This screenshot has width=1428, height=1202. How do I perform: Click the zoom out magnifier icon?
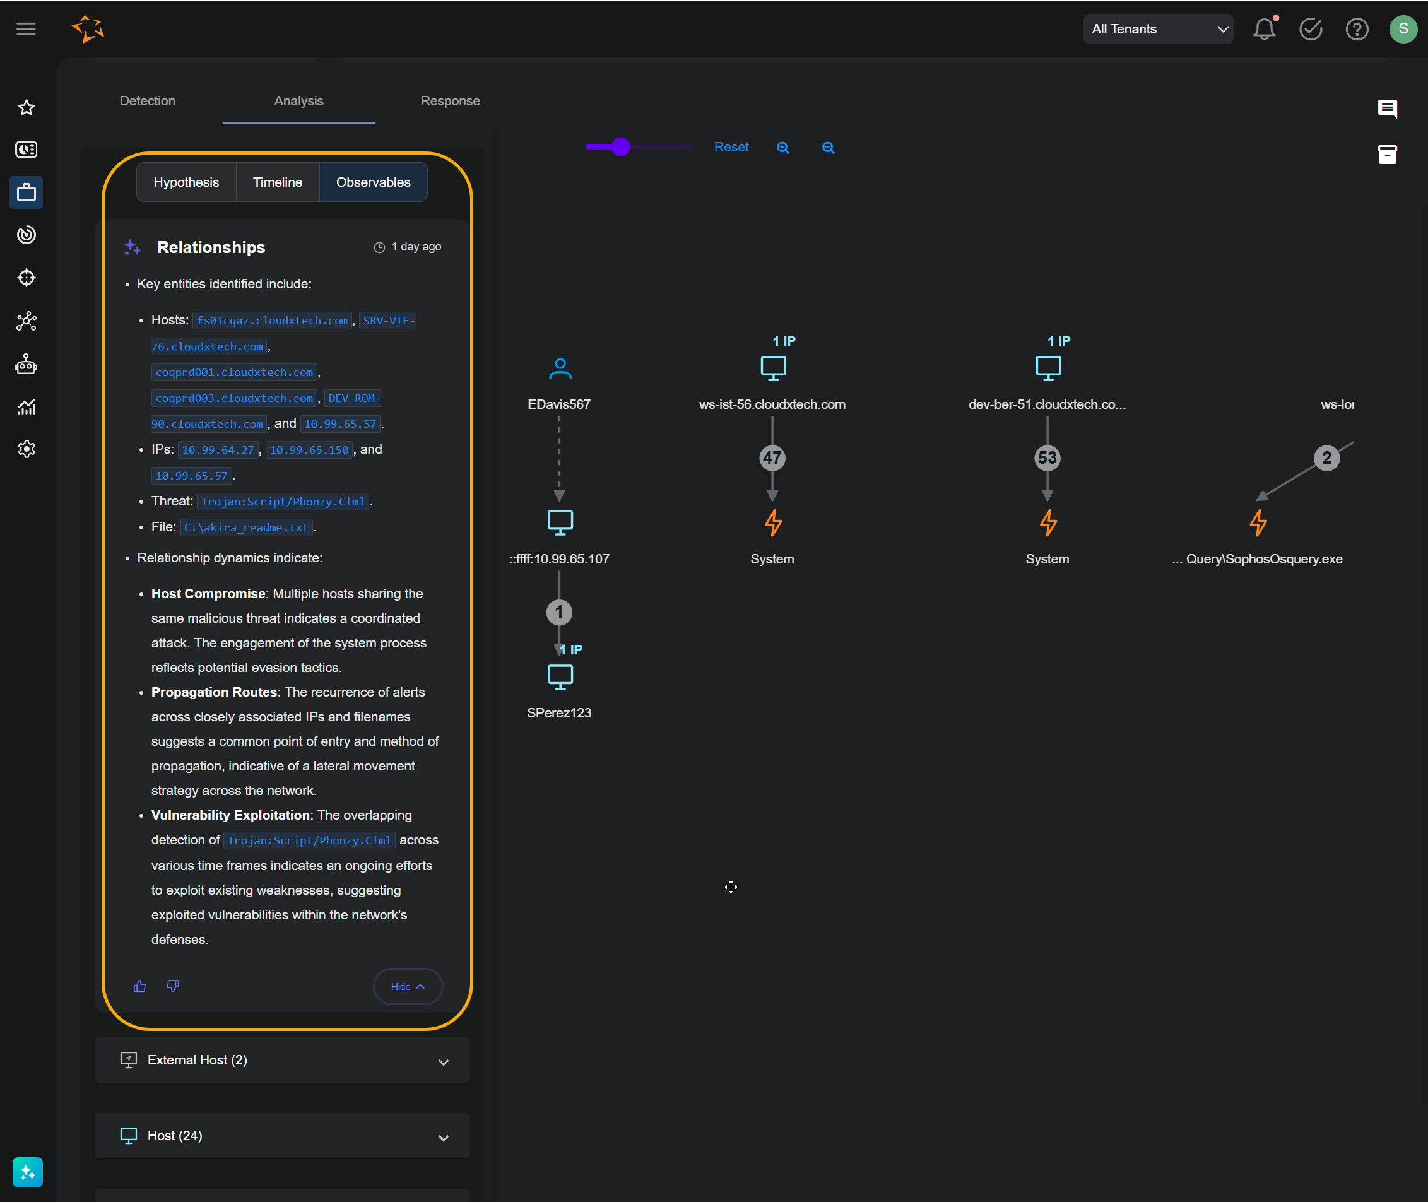coord(828,147)
